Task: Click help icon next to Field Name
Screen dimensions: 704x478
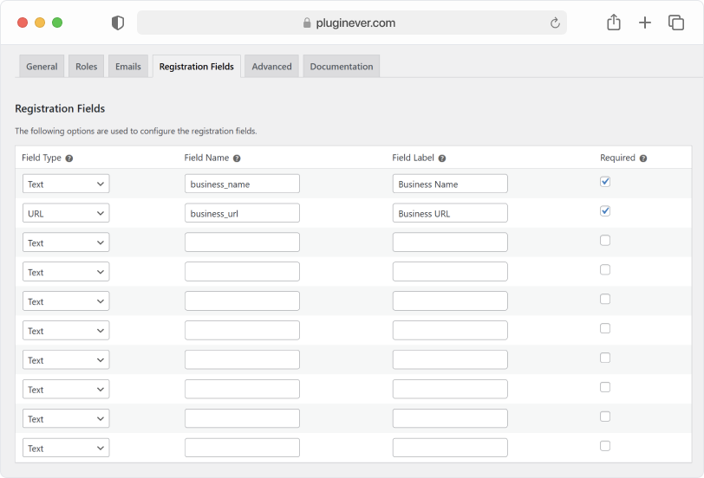Action: point(237,158)
